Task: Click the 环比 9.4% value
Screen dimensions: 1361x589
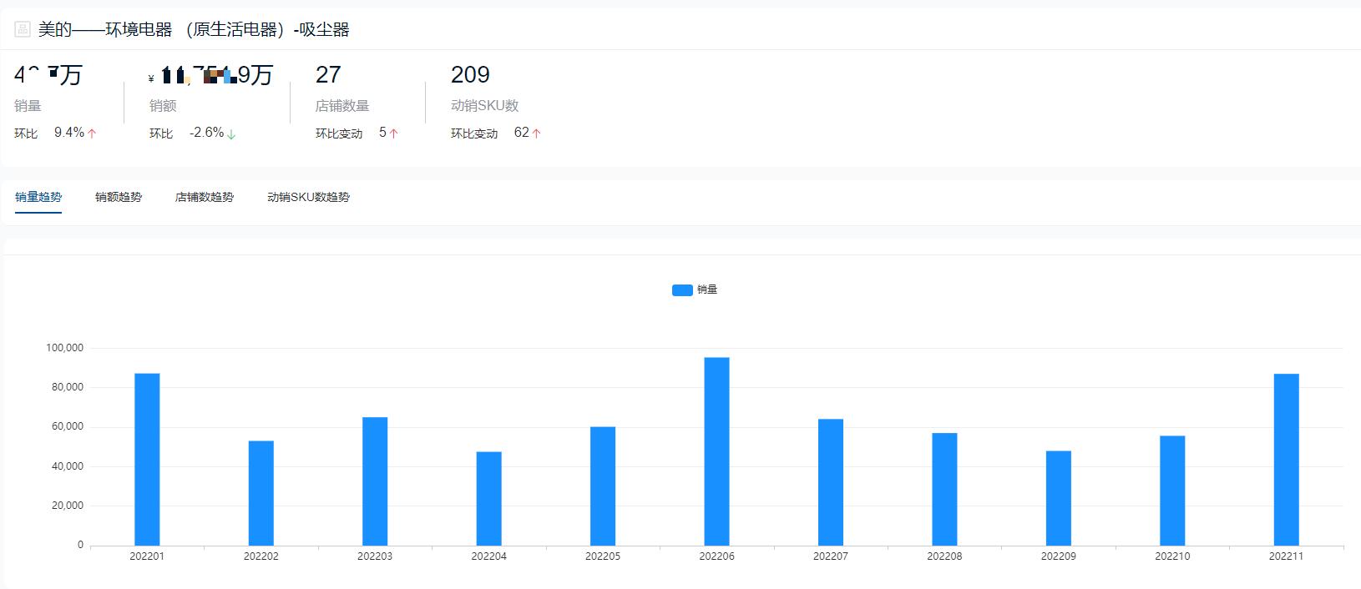Action: 69,133
